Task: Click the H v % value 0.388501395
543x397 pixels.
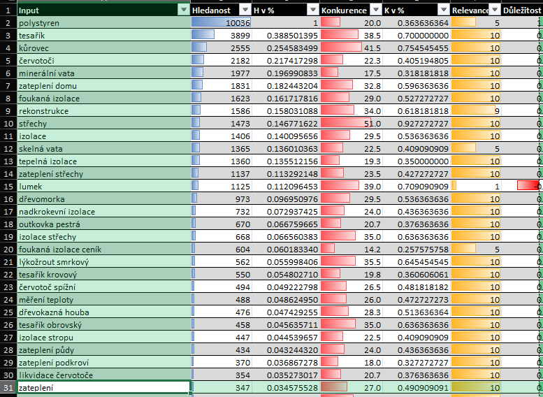Action: [x=286, y=36]
